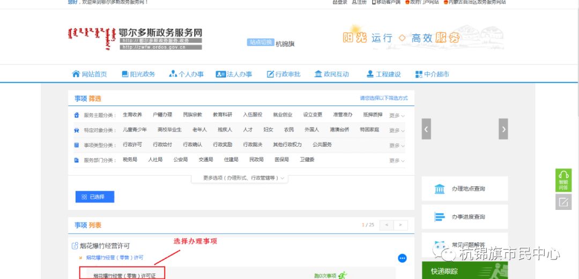Click the 智能问答 headset icon
This screenshot has width=579, height=279.
point(563,176)
